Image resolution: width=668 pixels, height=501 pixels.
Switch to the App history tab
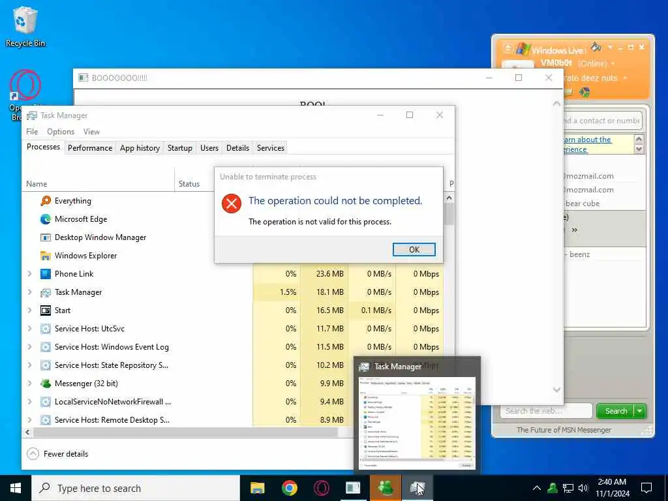coord(140,148)
